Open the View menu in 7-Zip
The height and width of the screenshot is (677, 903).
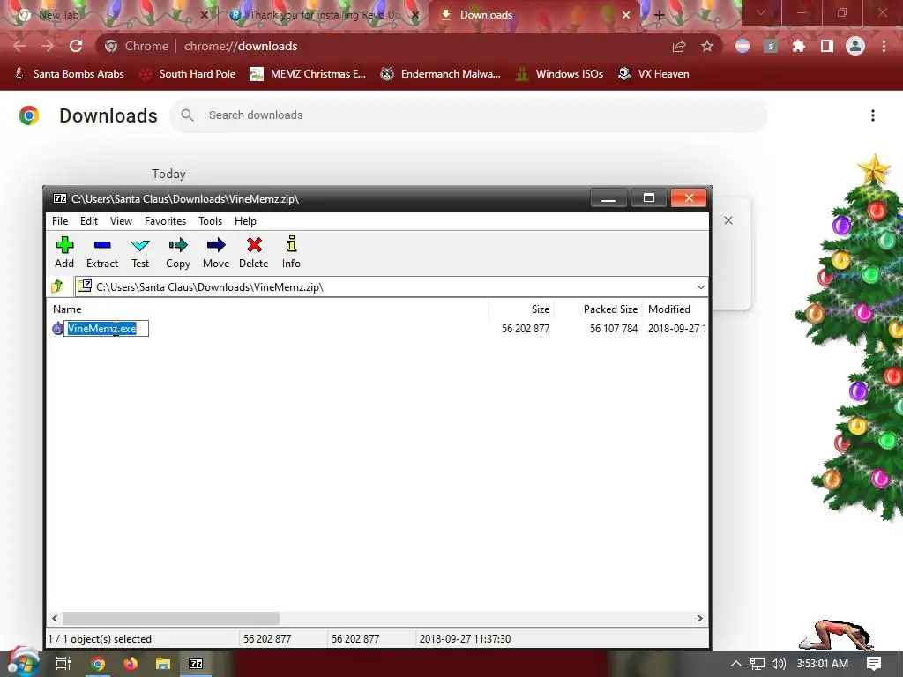(121, 221)
